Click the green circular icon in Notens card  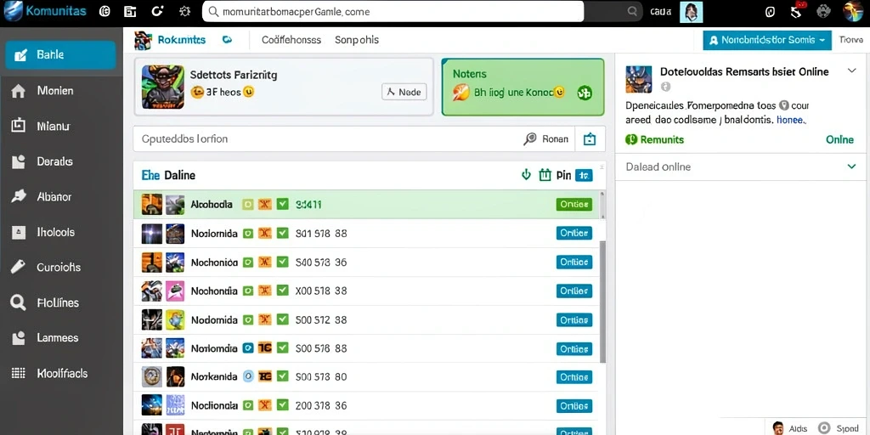click(585, 93)
